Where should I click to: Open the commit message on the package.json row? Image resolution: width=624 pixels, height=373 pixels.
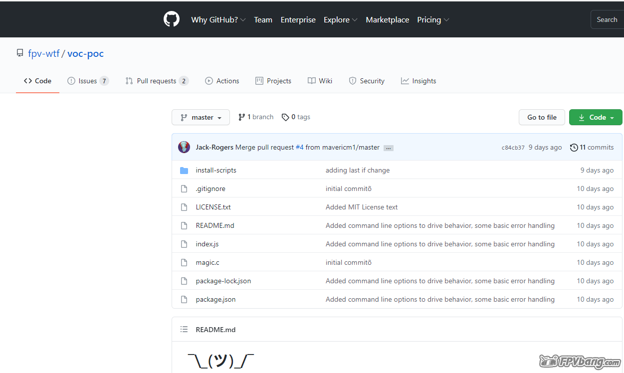coord(440,300)
